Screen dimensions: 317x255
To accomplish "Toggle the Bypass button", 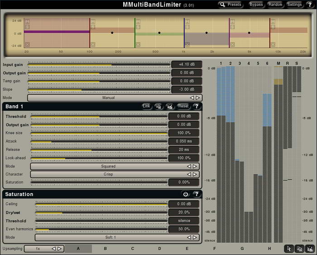I will click(256, 5).
